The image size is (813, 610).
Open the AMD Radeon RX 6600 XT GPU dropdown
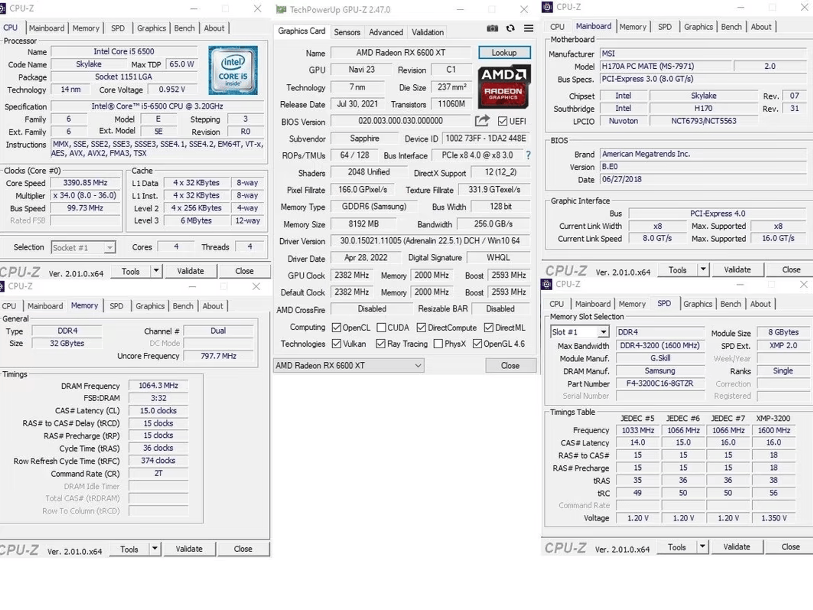tap(349, 365)
